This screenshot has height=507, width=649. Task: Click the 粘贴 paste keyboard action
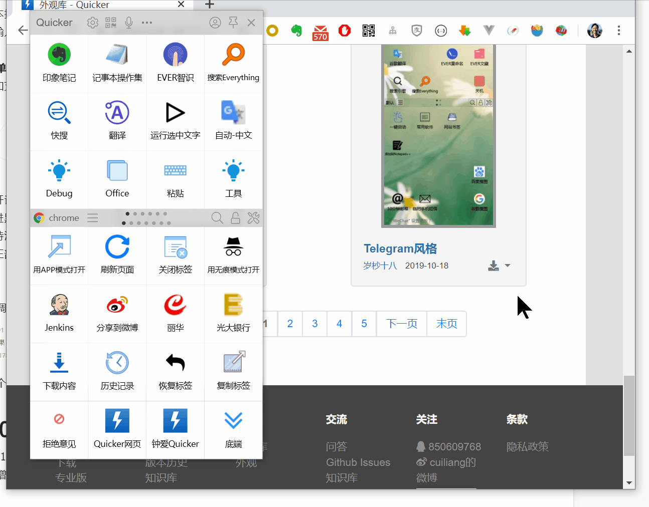(x=175, y=179)
